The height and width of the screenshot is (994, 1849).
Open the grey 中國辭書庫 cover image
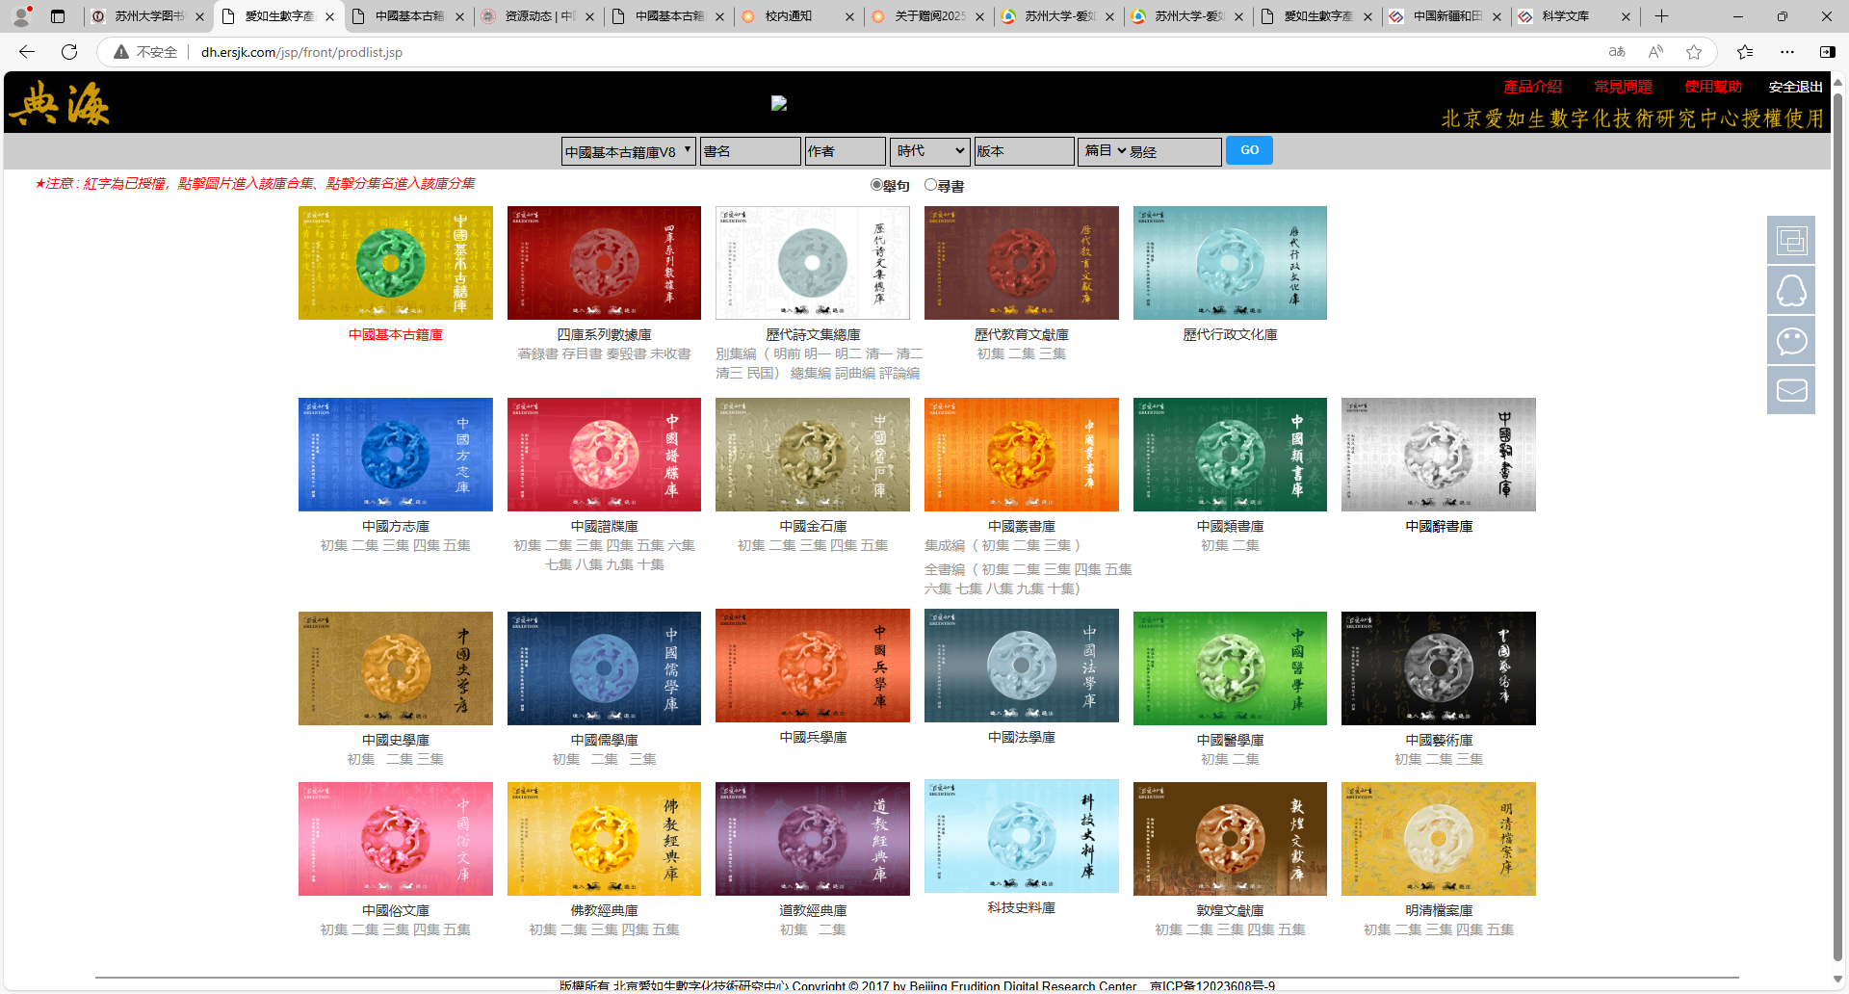1439,455
